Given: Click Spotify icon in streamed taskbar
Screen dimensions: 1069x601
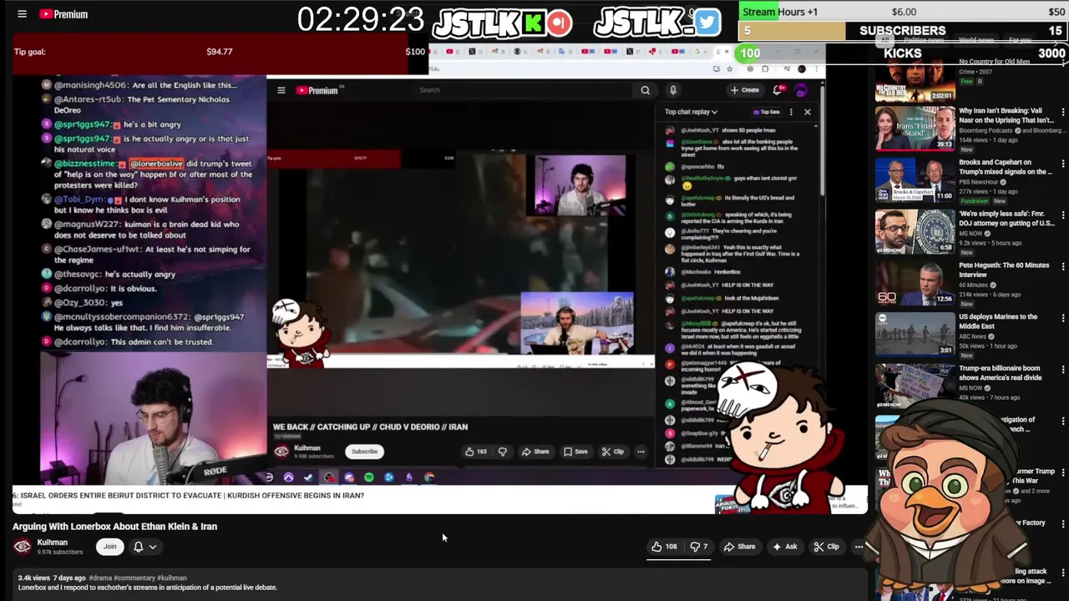Looking at the screenshot, I should (368, 477).
